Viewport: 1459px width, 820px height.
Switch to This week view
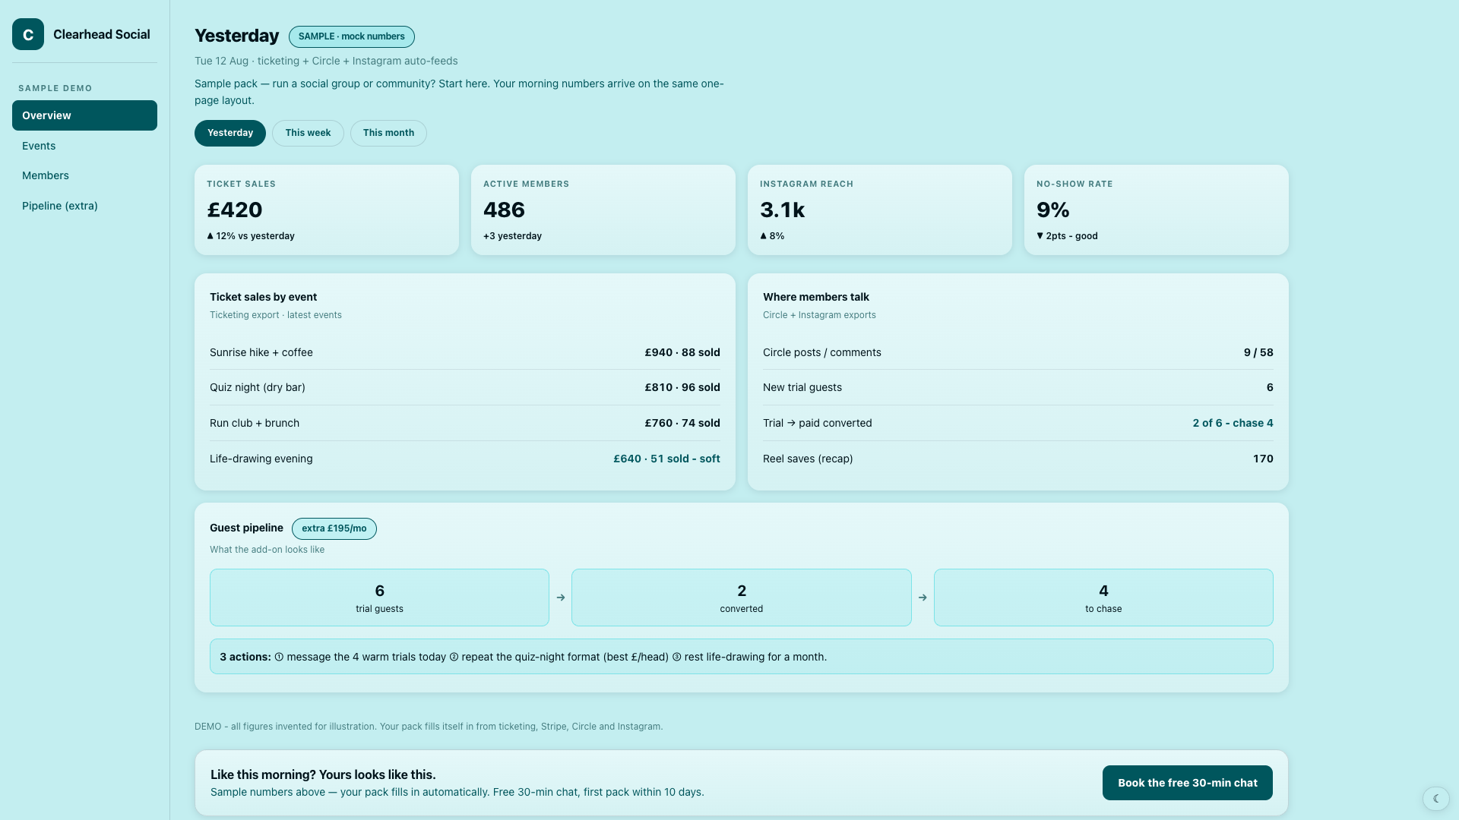click(x=308, y=133)
